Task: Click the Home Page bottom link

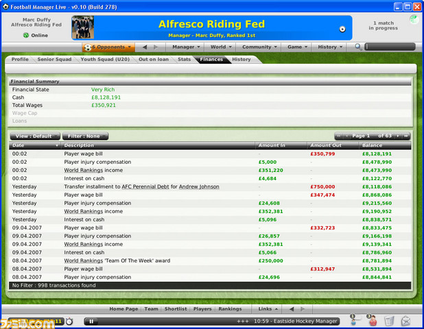Action: pyautogui.click(x=123, y=308)
